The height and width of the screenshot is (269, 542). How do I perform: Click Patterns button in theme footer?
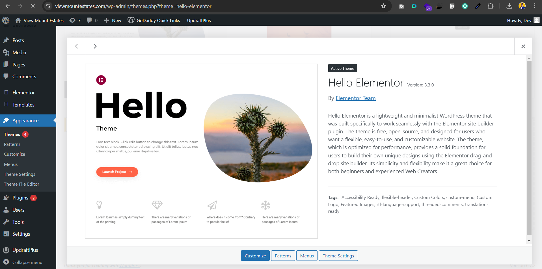pos(283,256)
